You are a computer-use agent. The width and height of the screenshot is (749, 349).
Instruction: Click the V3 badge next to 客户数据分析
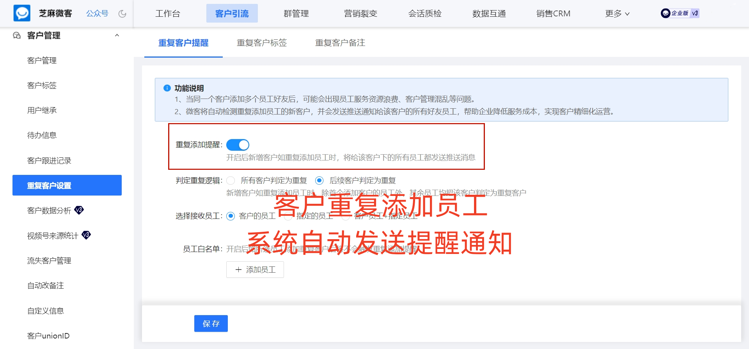tap(79, 210)
